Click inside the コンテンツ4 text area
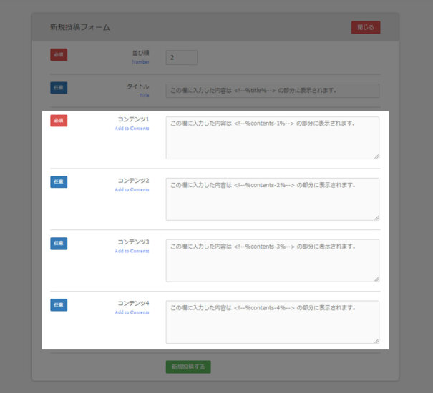The height and width of the screenshot is (393, 433). point(272,322)
